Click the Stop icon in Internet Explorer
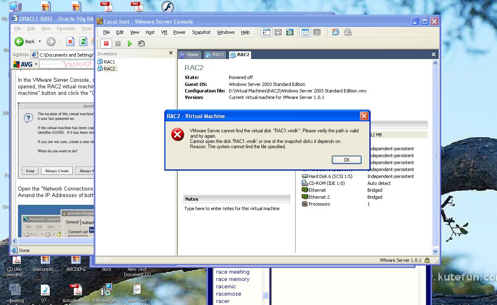This screenshot has width=497, height=305. (70, 42)
